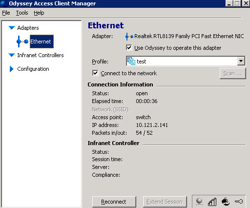
Task: Click the profile icon beside test
Action: (131, 61)
